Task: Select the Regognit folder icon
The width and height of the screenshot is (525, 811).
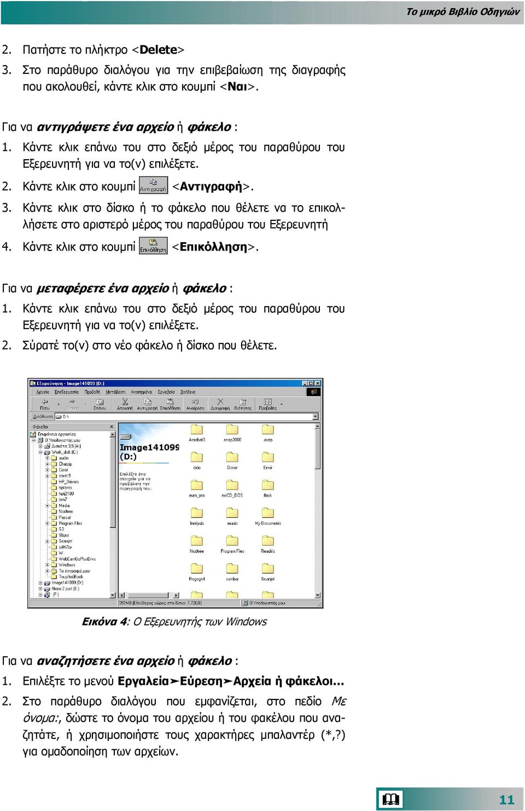Action: click(197, 569)
